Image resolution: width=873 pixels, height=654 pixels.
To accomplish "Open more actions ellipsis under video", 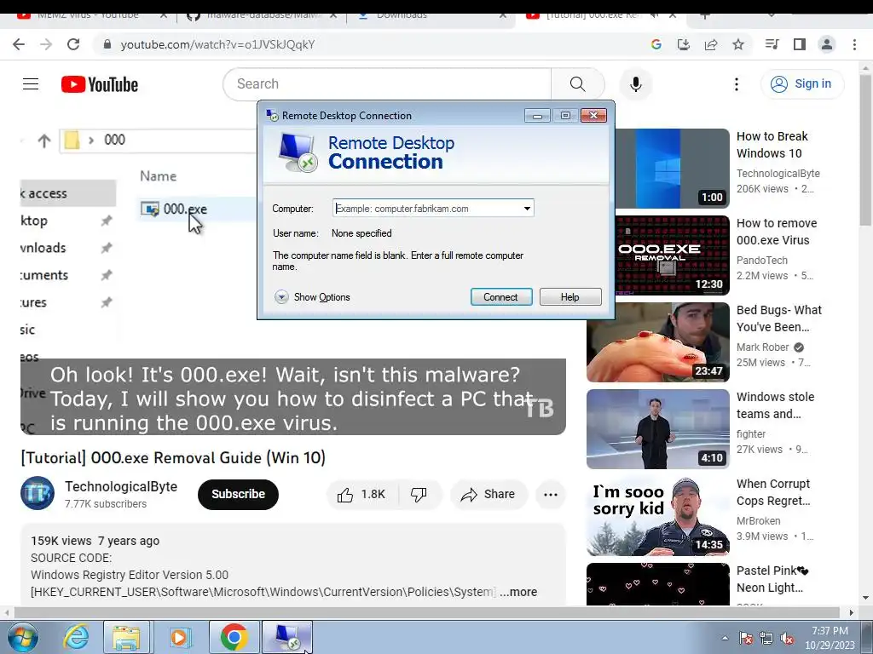I will [x=551, y=495].
